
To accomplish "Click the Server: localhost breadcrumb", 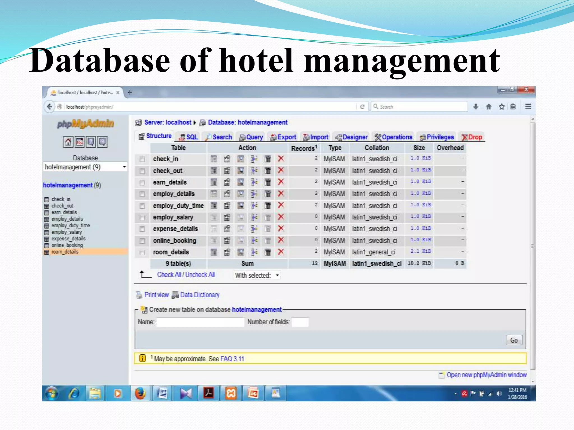I will tap(168, 122).
